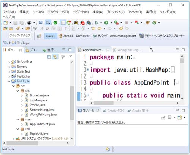Screen dimensions: 190x155
Task: Click the package box toolbar icon
Action: point(148,23)
